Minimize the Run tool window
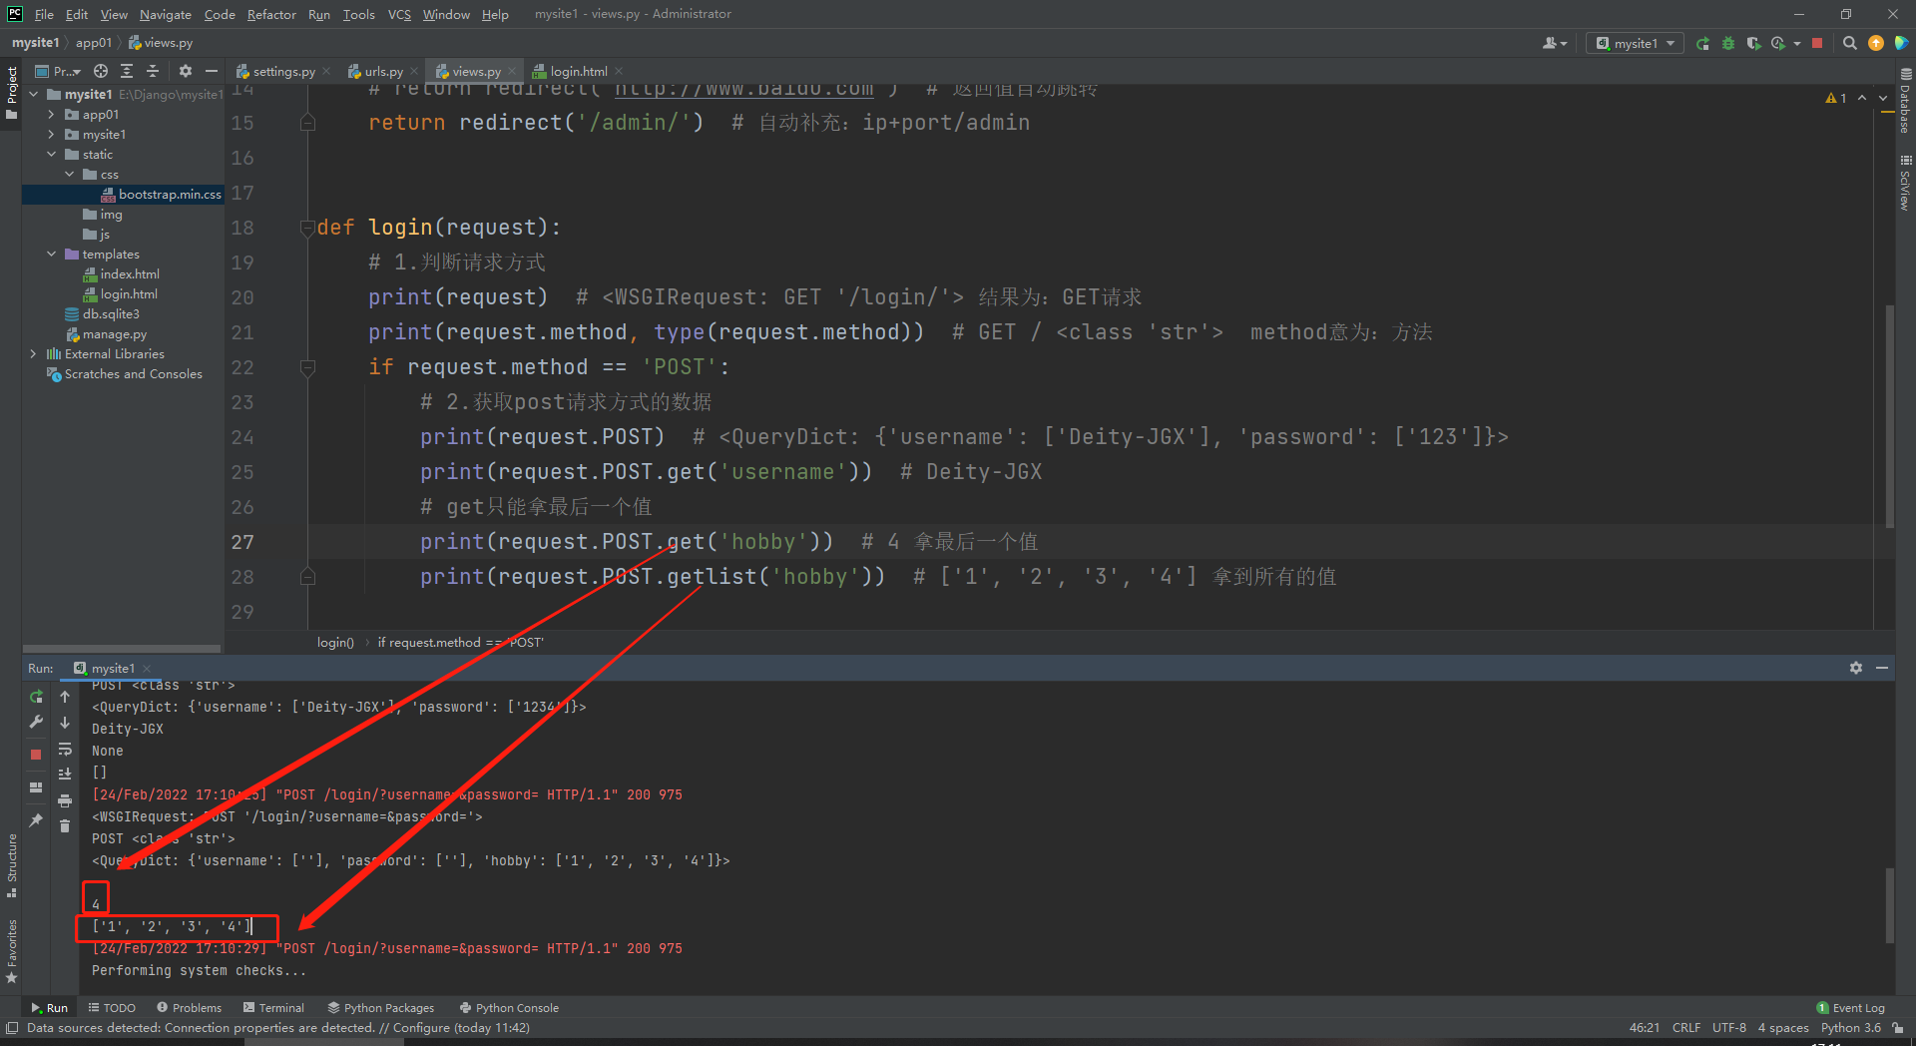The image size is (1916, 1046). [1882, 668]
